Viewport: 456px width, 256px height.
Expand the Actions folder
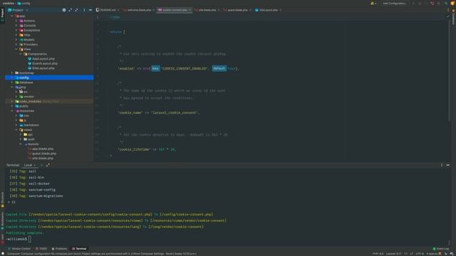pos(16,21)
